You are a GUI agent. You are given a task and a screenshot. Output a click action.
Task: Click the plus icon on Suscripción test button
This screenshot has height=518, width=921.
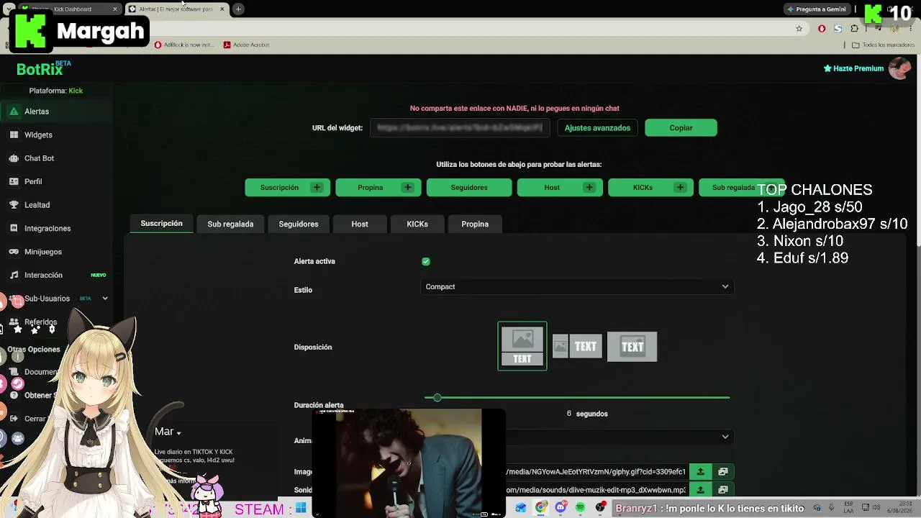(317, 187)
